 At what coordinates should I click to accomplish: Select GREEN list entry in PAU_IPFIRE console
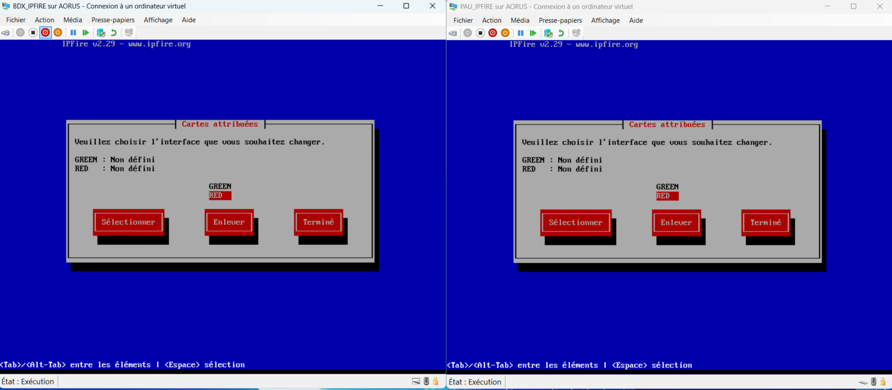click(667, 187)
